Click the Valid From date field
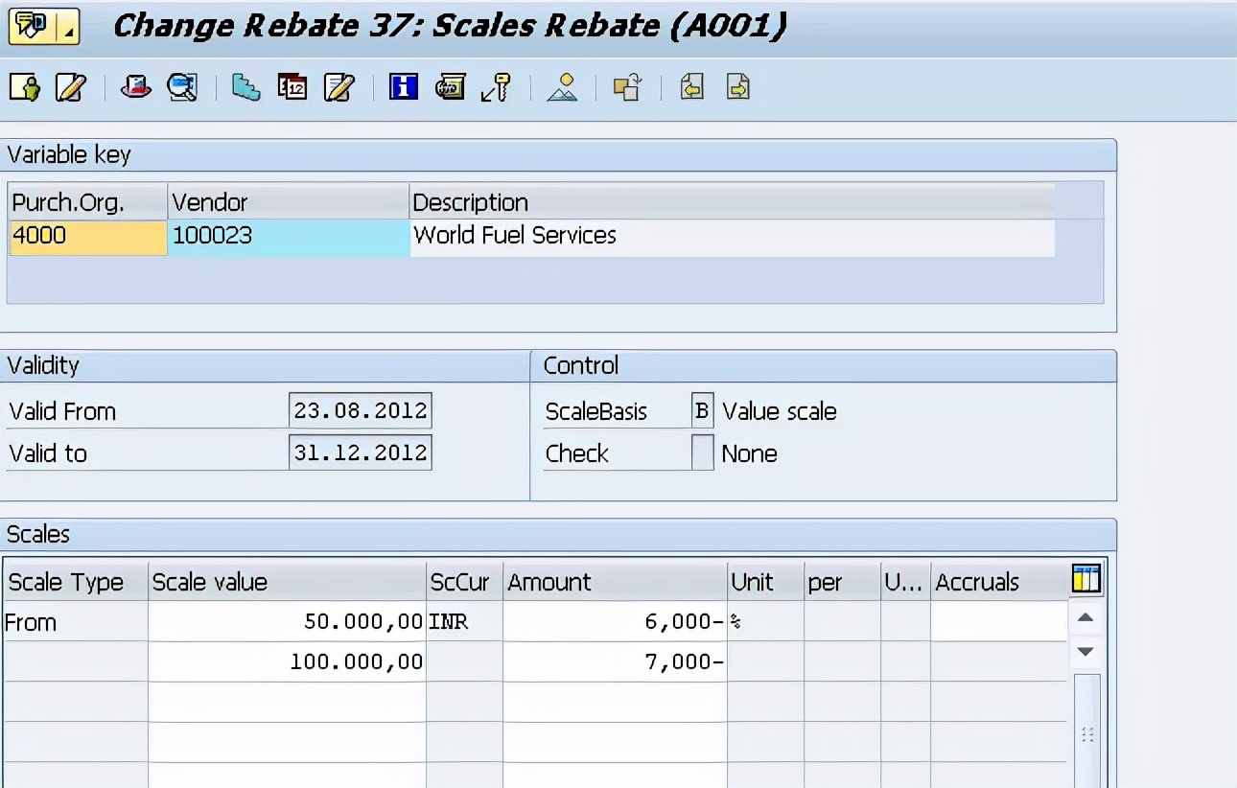1237x788 pixels. coord(360,410)
